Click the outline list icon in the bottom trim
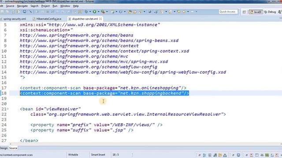Screen dimensions: 282x158 click(x=204, y=155)
